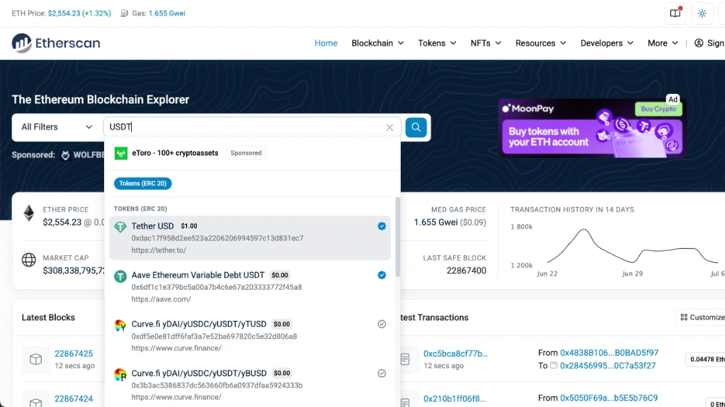Viewport: 725px width, 407px height.
Task: Open From address 0x5050F69a...b5E5b76C9
Action: [608, 398]
